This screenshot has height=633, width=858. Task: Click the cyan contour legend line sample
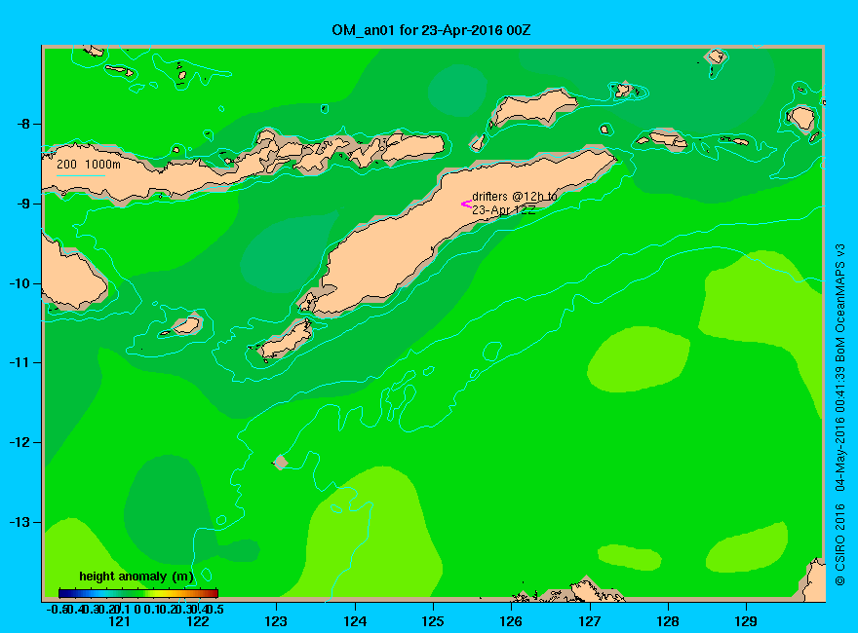[81, 175]
